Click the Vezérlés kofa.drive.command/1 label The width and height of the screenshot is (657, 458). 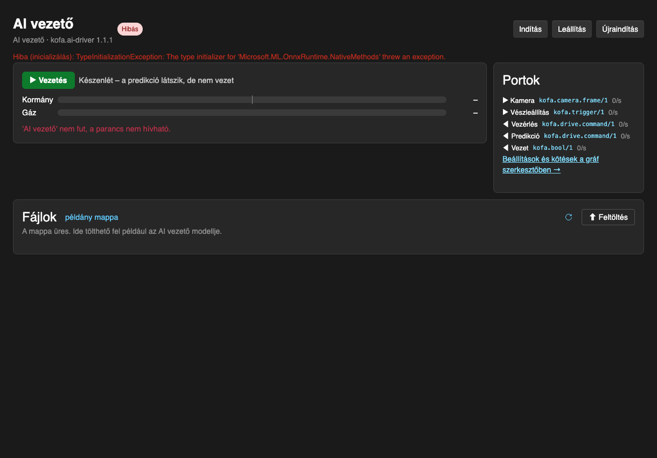tap(578, 124)
